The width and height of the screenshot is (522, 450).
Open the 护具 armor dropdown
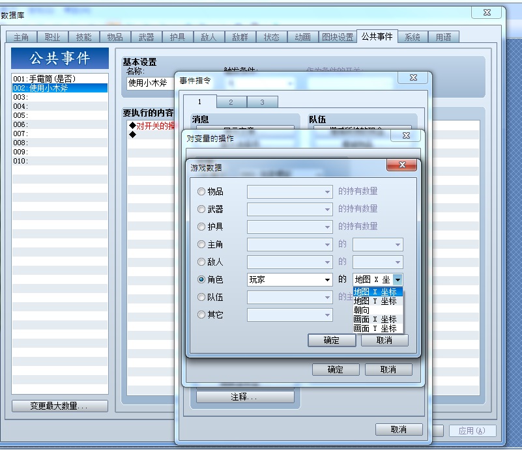click(289, 227)
